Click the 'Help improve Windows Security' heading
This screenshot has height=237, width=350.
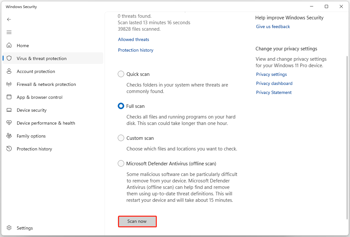pos(289,18)
